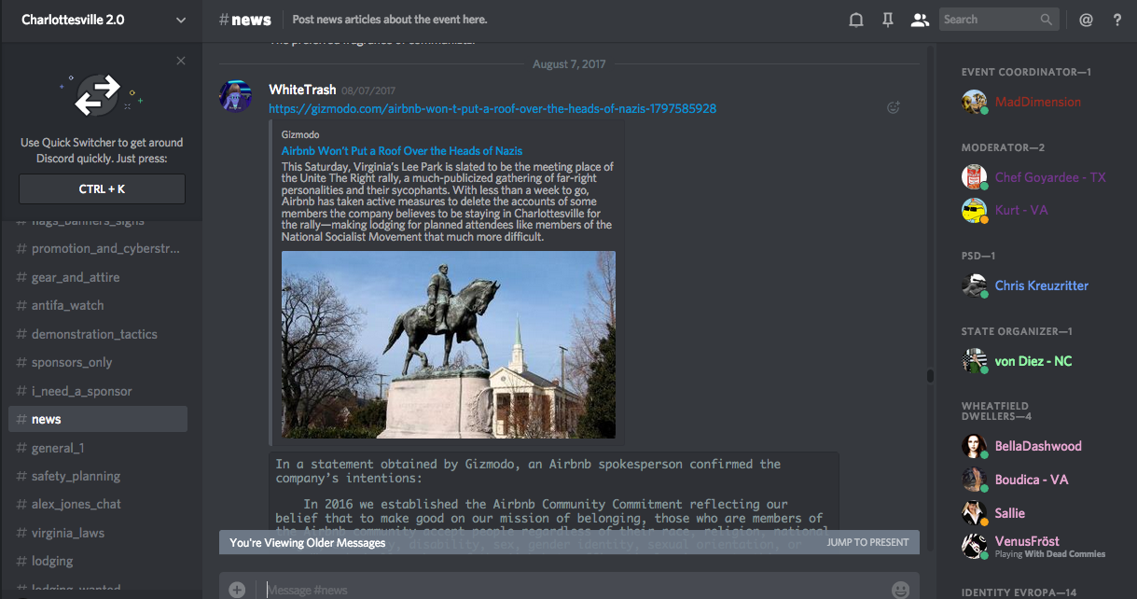Toggle the member list panel

920,20
